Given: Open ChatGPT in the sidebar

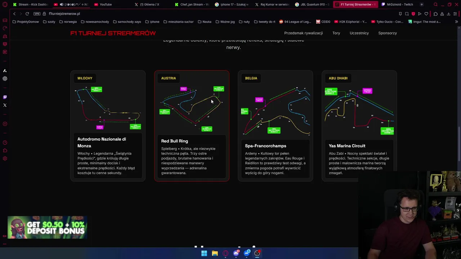Looking at the screenshot, I should (x=5, y=78).
